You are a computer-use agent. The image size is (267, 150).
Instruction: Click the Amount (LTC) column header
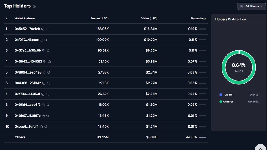click(x=99, y=19)
